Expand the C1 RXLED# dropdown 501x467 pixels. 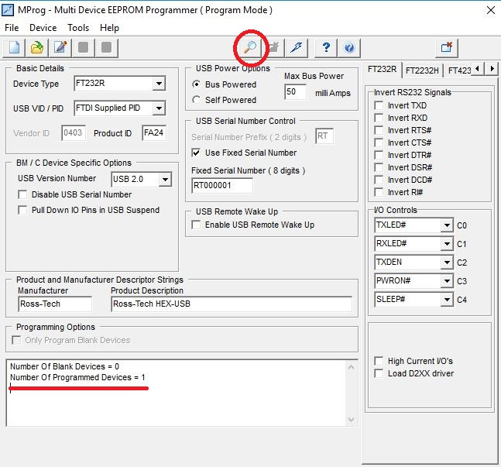click(447, 244)
